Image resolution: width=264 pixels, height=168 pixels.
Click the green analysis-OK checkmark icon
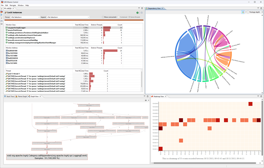click(x=137, y=13)
